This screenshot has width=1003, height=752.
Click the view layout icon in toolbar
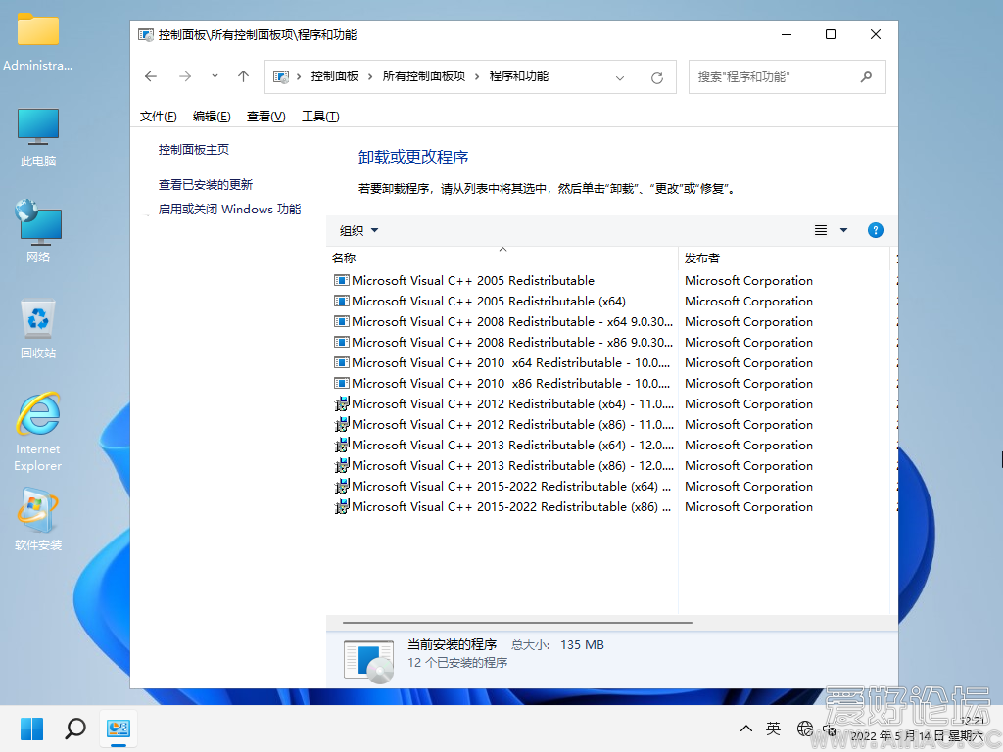[x=821, y=230]
